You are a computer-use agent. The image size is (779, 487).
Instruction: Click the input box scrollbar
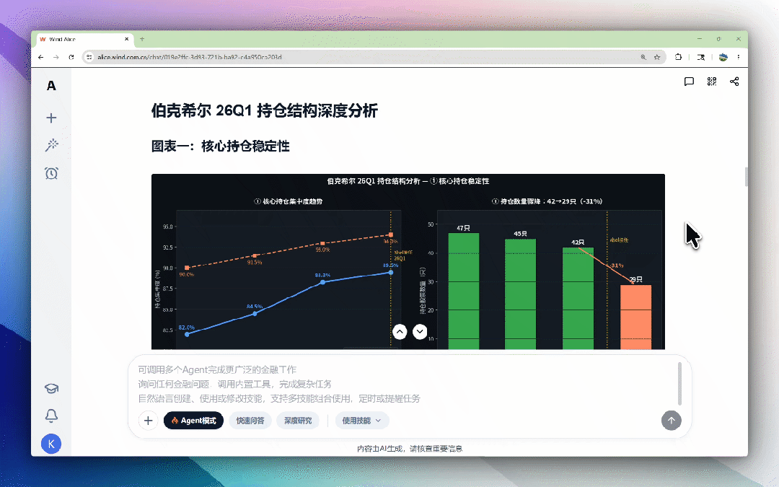tap(679, 384)
